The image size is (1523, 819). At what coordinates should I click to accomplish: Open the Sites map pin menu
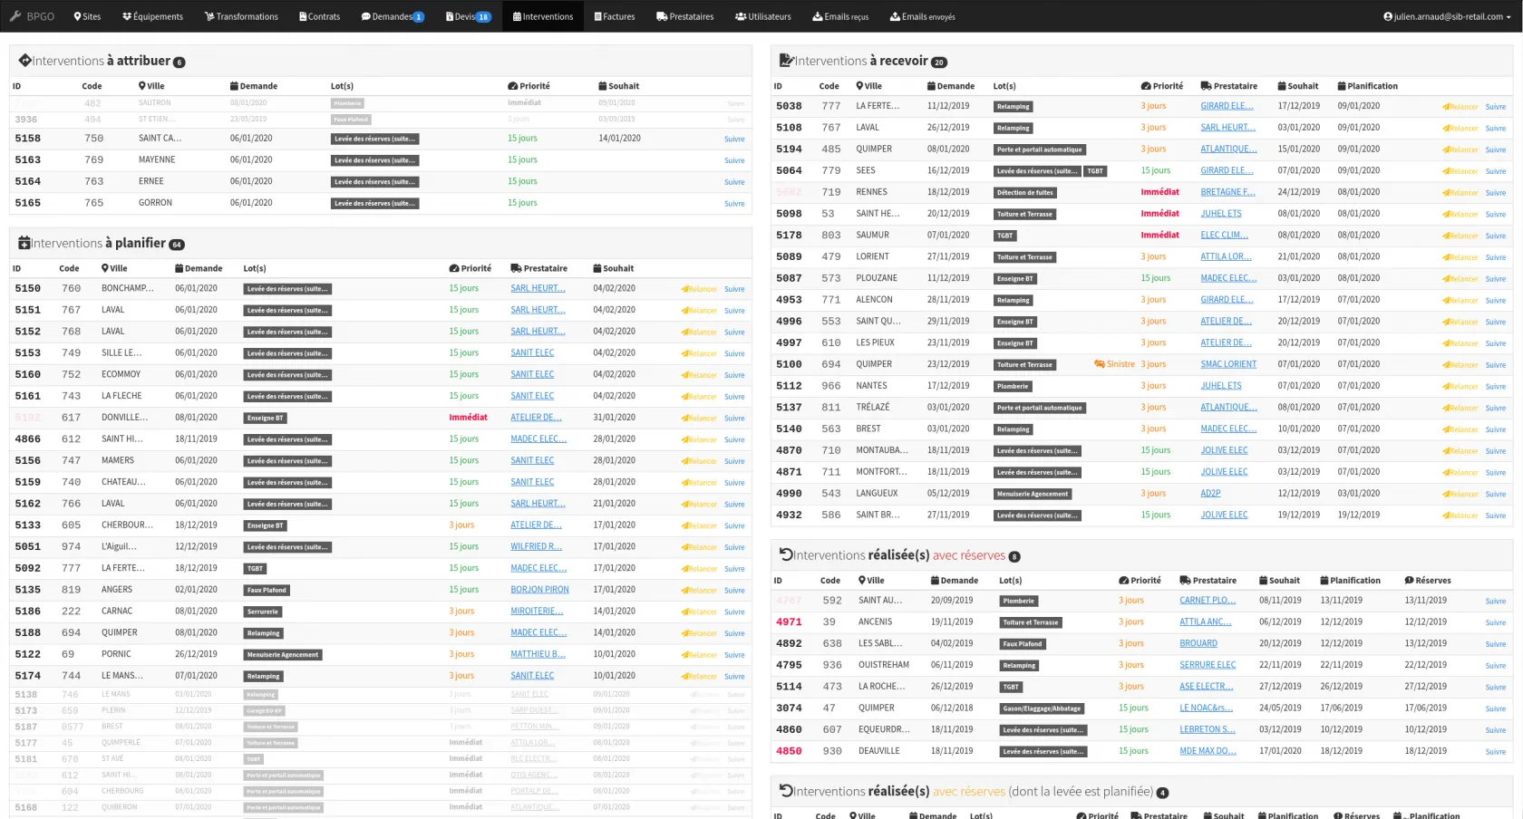pos(87,16)
